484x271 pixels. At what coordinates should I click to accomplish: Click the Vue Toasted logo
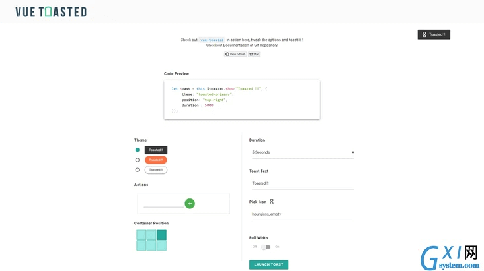point(51,12)
